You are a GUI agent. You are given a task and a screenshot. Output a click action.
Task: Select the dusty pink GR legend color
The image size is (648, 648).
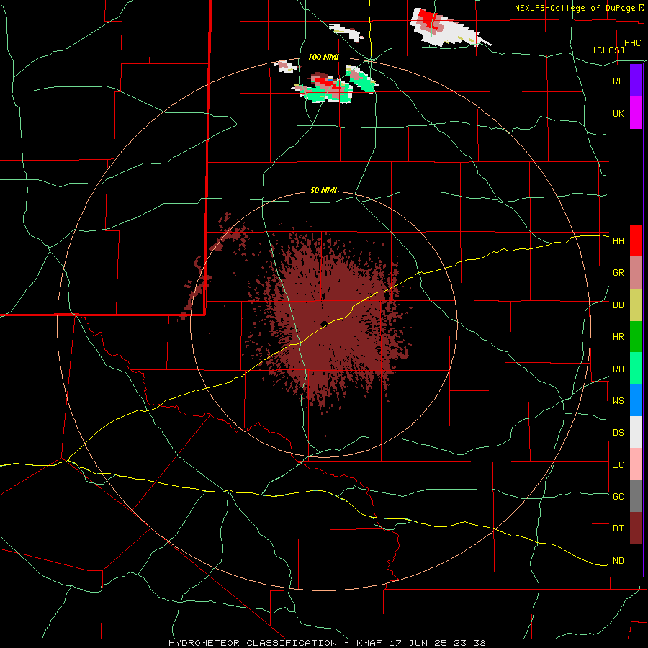[x=636, y=273]
